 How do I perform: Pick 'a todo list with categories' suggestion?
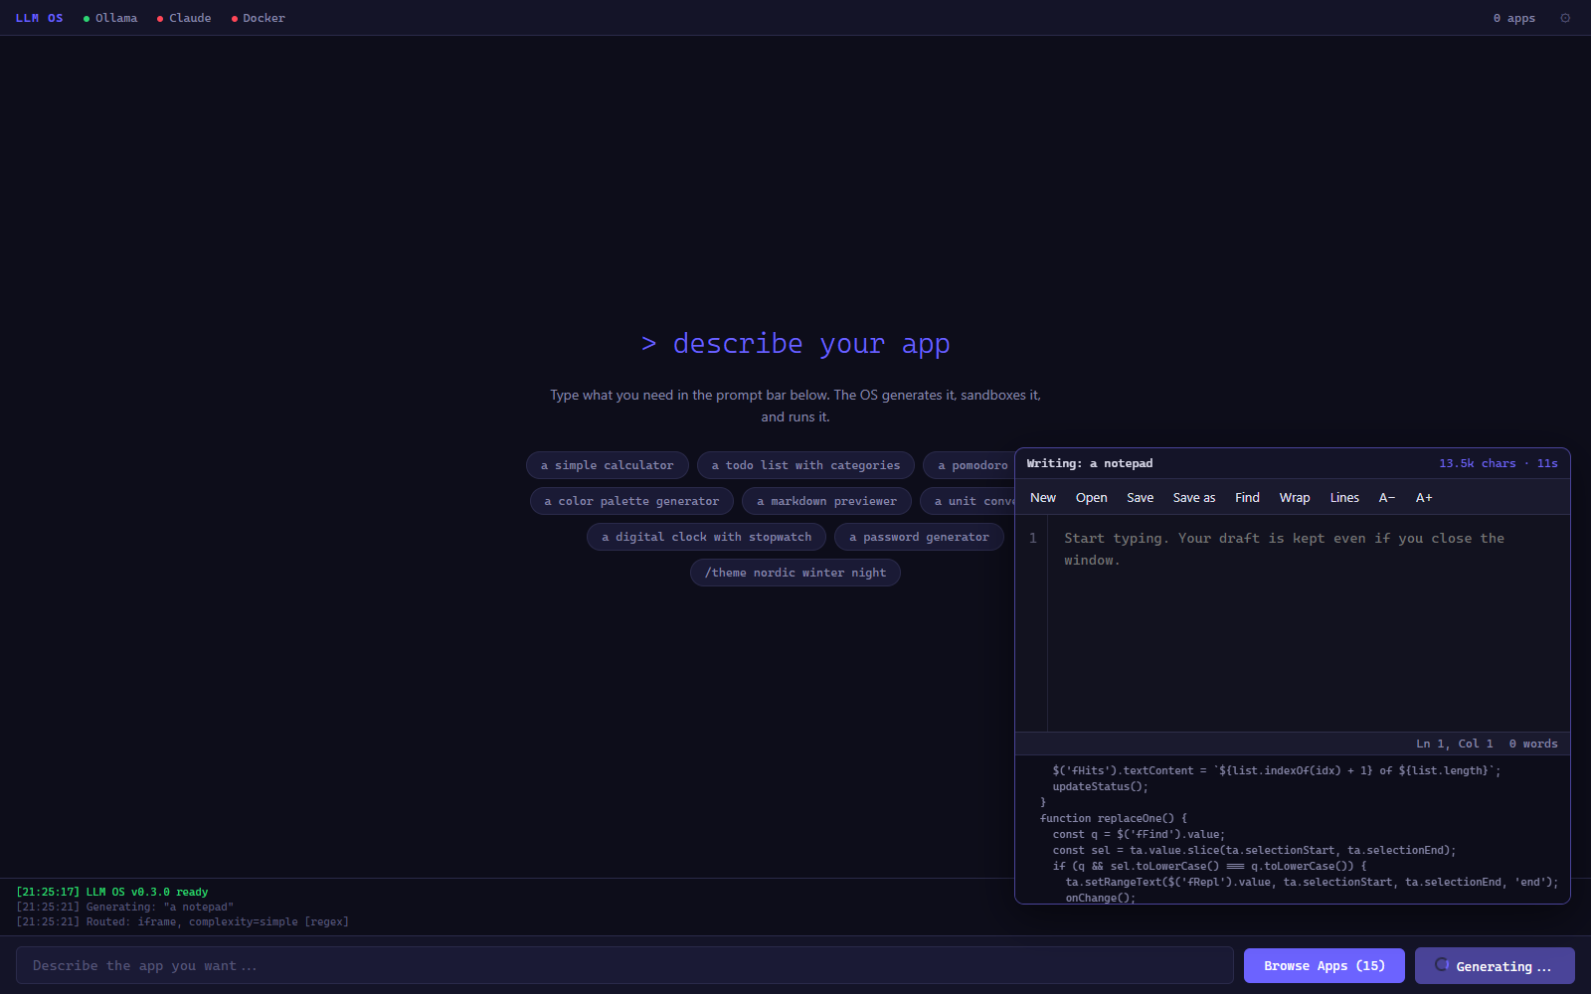(x=805, y=465)
